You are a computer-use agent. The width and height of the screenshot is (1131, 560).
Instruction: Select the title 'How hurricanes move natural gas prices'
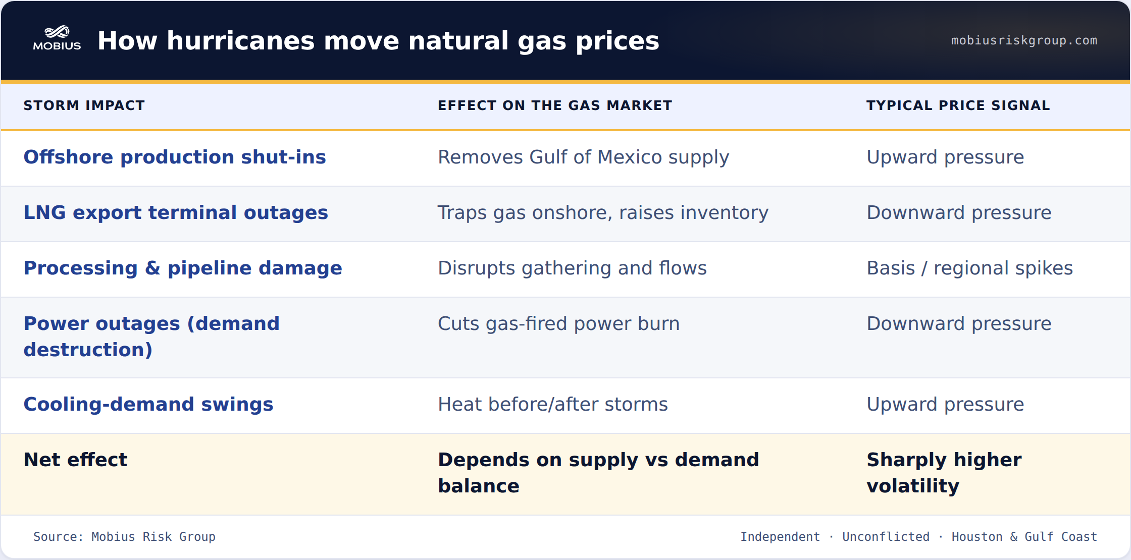[378, 40]
